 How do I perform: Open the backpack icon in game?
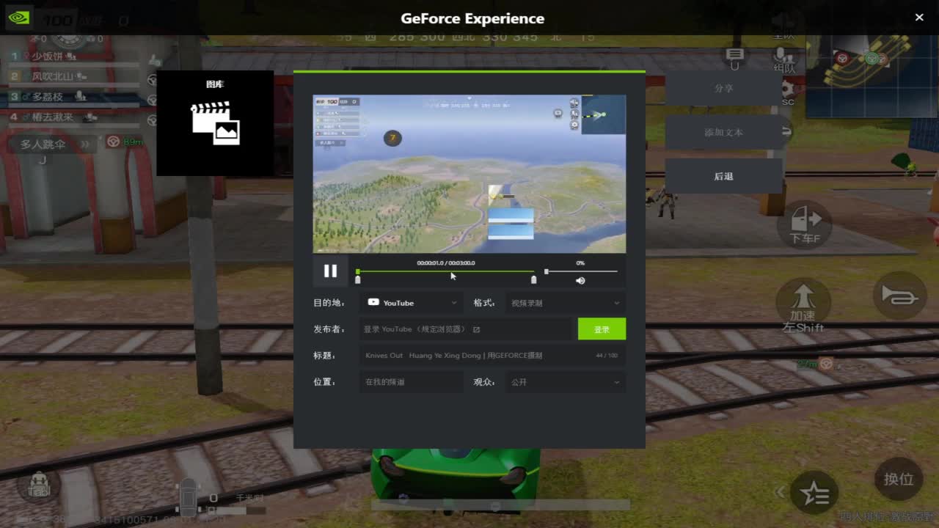click(38, 486)
